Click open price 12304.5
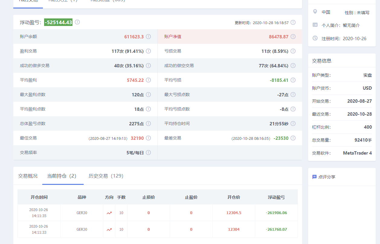 234,213
